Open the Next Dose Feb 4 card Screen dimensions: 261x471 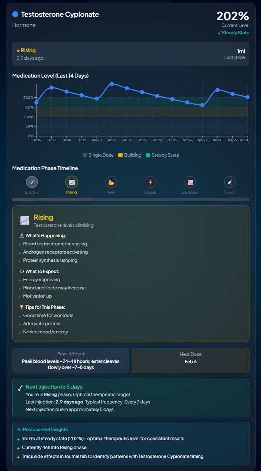click(191, 361)
